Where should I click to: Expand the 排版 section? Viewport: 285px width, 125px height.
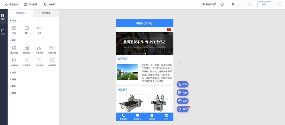[13, 72]
